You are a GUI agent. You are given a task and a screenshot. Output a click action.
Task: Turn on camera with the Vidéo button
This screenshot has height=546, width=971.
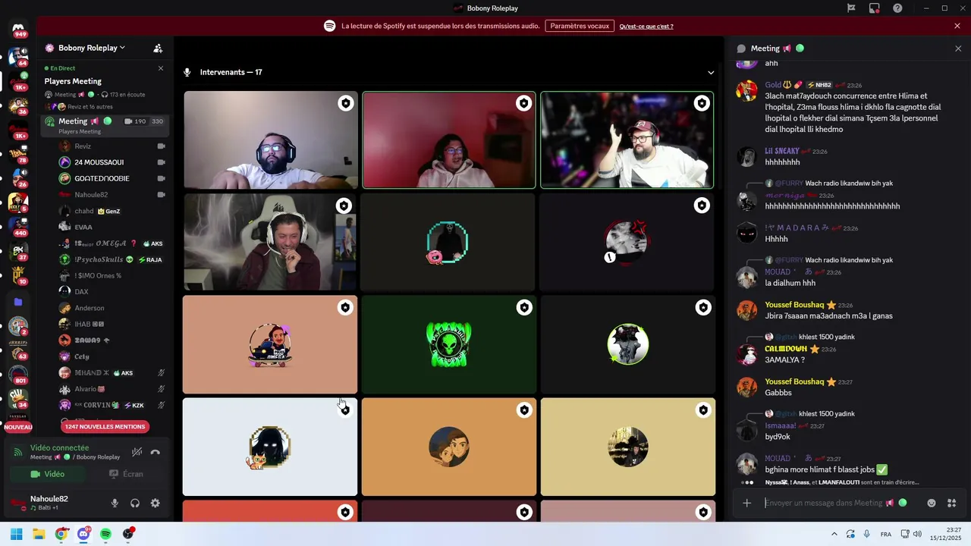point(47,474)
